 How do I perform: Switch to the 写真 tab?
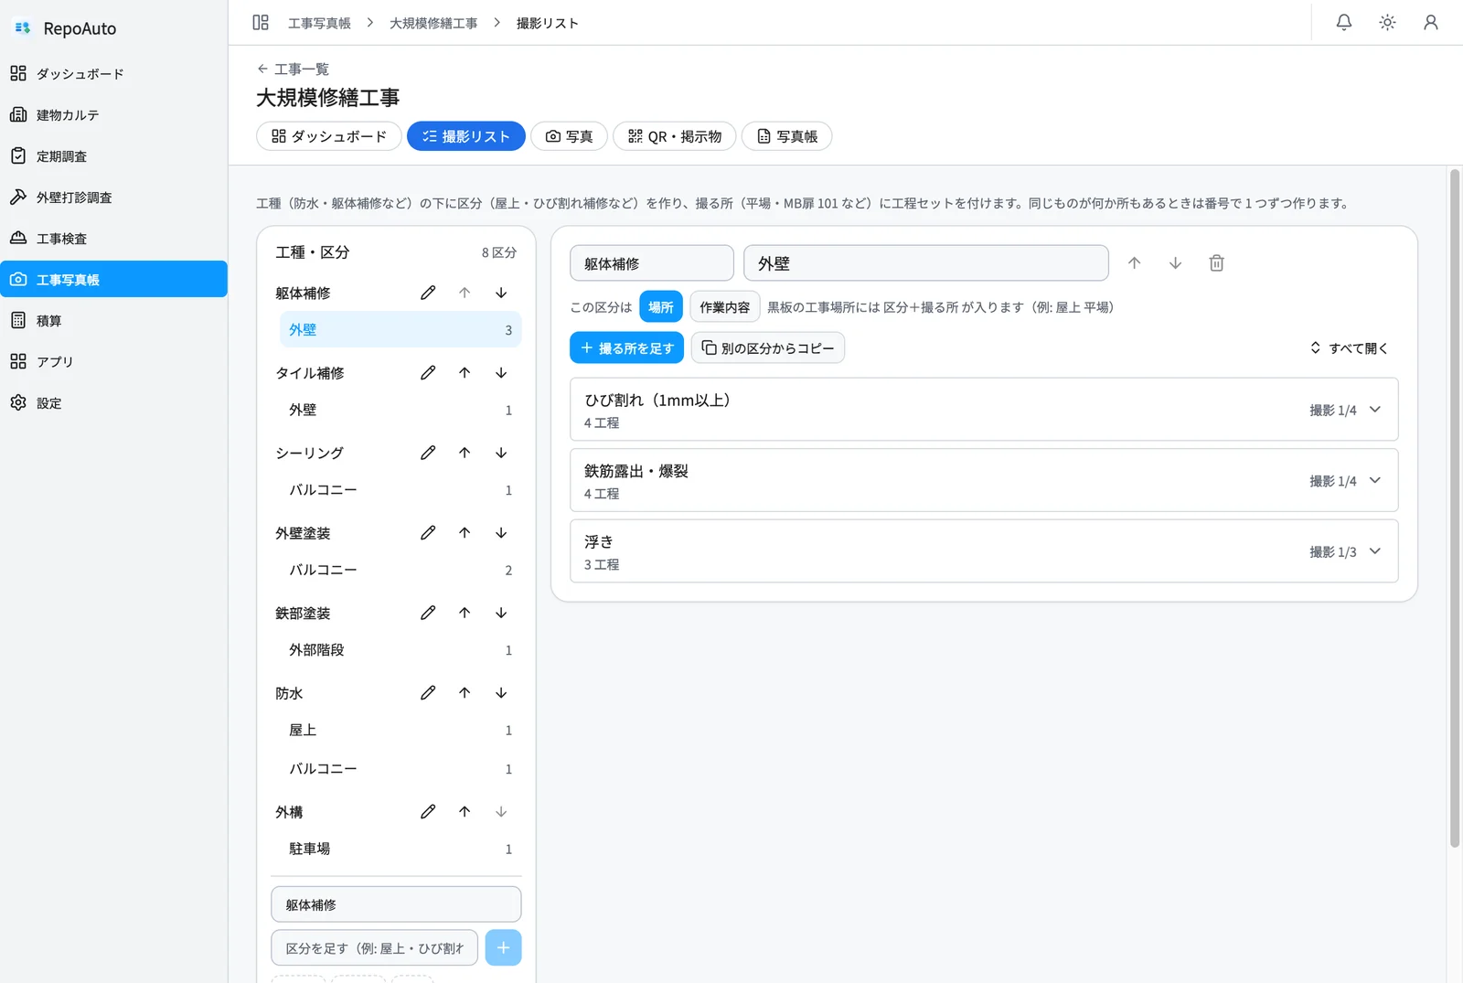coord(569,136)
